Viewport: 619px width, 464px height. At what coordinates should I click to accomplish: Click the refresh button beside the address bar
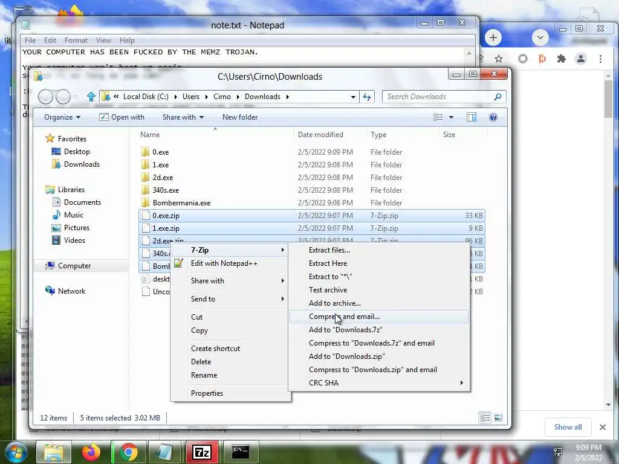click(x=367, y=97)
